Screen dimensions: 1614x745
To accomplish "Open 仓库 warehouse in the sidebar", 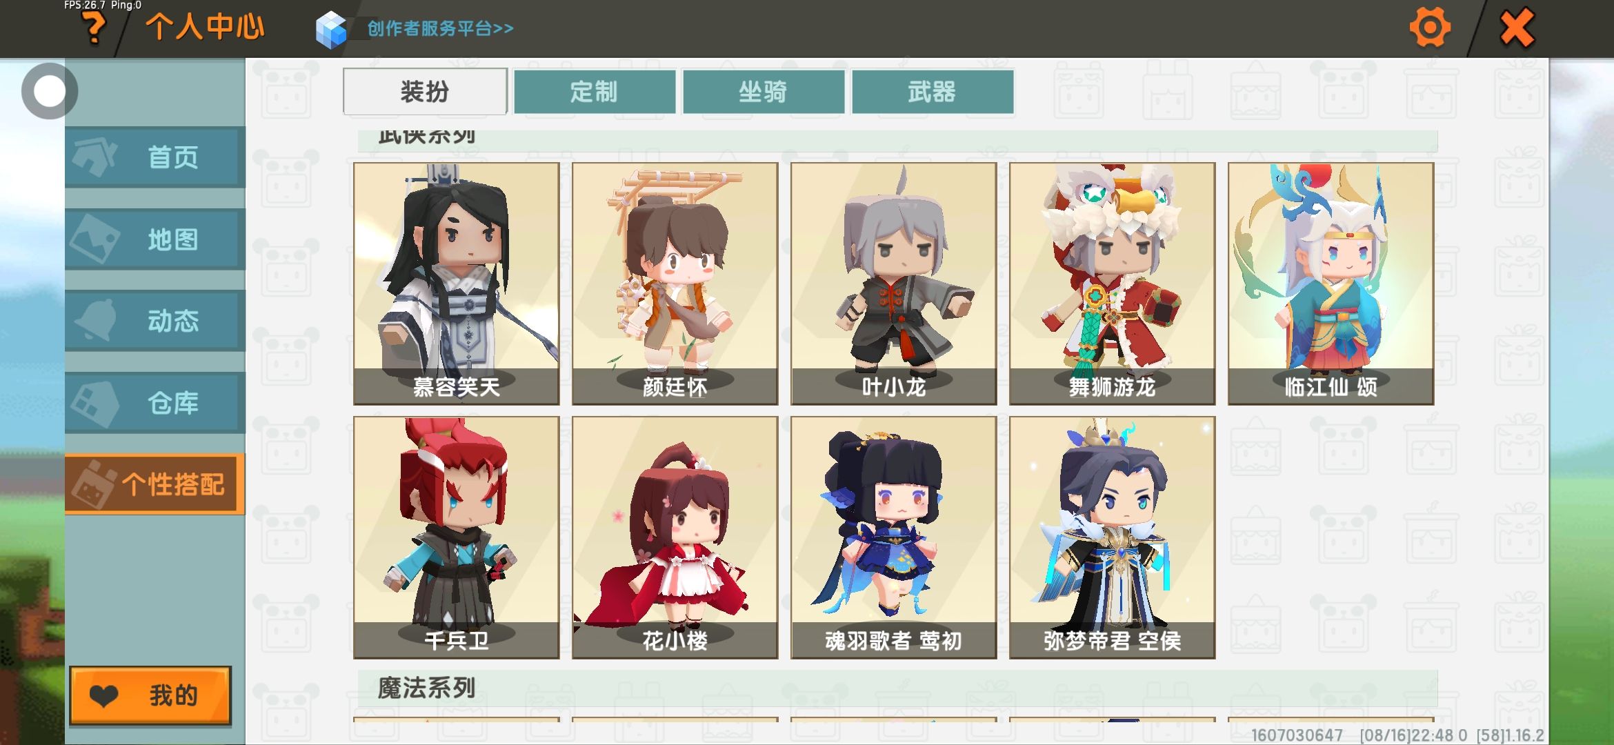I will click(x=155, y=403).
